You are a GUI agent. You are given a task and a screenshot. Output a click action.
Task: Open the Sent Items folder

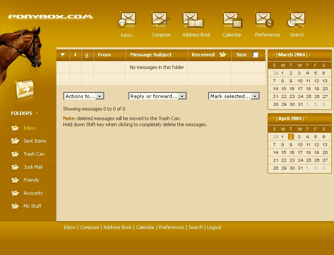click(x=35, y=141)
